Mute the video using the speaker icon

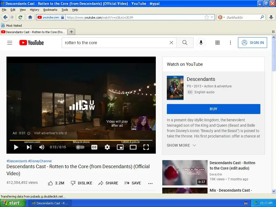click(42, 147)
